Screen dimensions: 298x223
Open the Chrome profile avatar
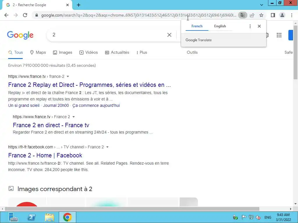[x=282, y=15]
